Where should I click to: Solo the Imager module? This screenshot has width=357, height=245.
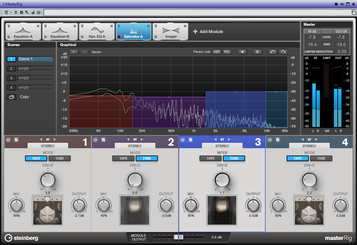click(x=156, y=37)
